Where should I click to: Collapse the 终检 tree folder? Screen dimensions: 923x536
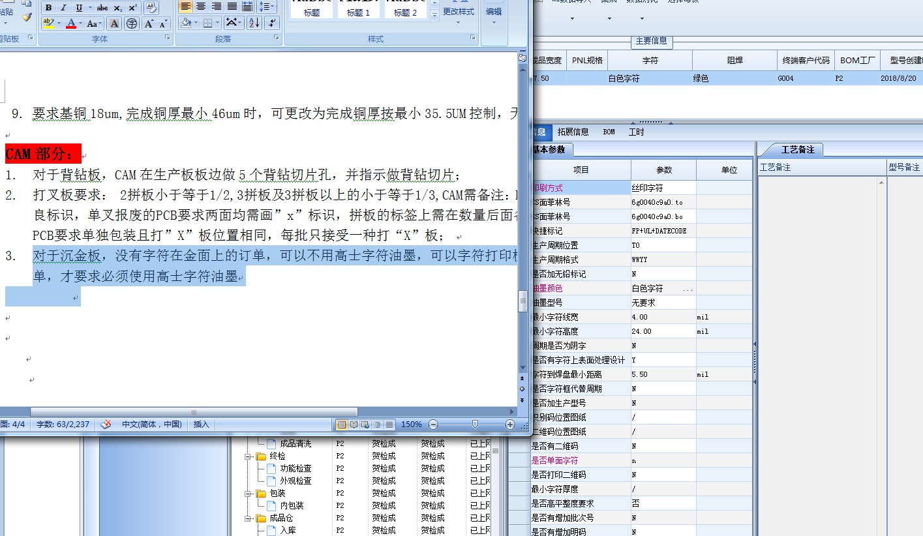249,456
